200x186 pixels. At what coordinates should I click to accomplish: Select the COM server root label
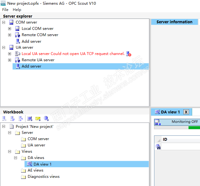pyautogui.click(x=26, y=22)
